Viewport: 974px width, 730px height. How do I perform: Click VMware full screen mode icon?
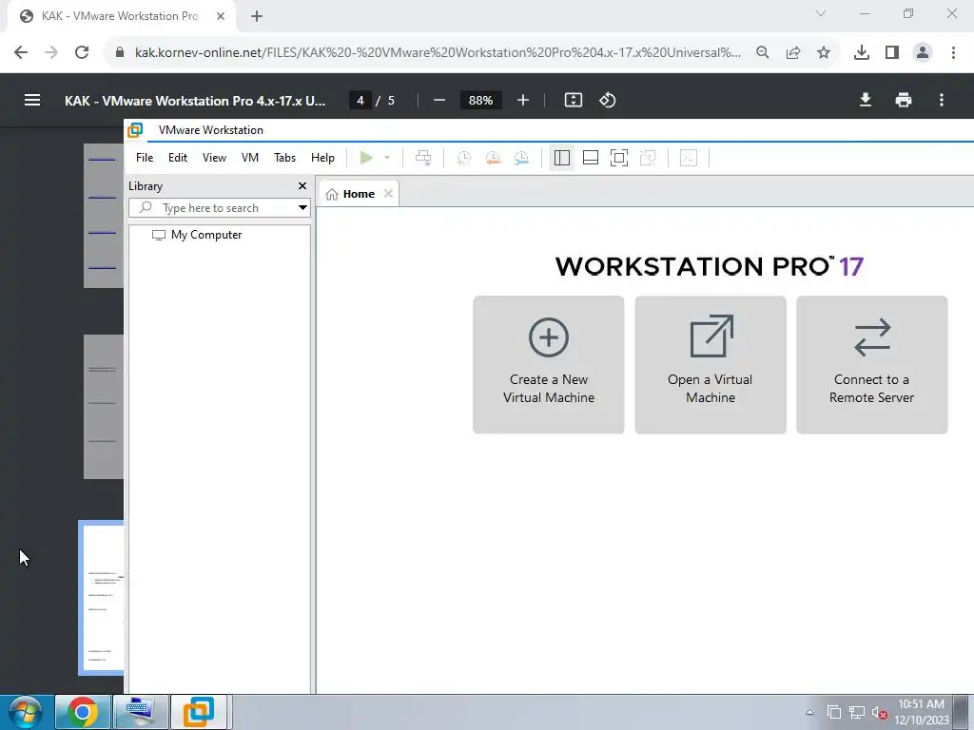point(619,158)
